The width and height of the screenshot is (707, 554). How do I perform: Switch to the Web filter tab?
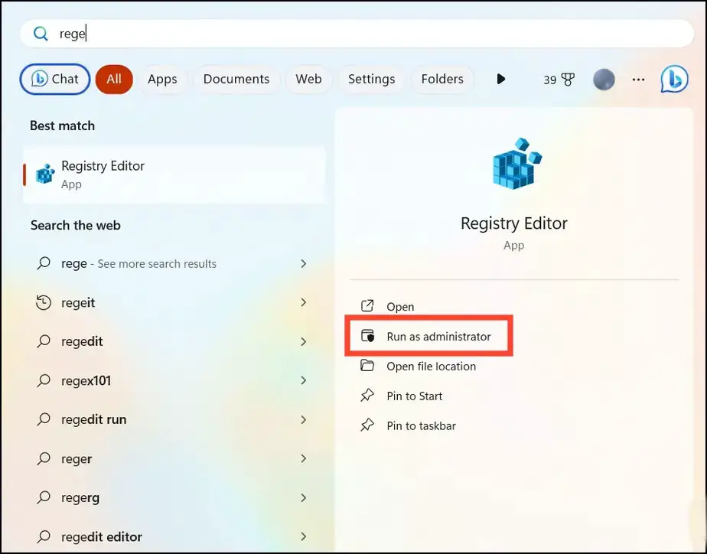pyautogui.click(x=308, y=80)
